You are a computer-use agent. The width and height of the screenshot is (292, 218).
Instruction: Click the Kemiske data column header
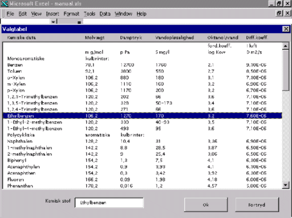coord(21,38)
